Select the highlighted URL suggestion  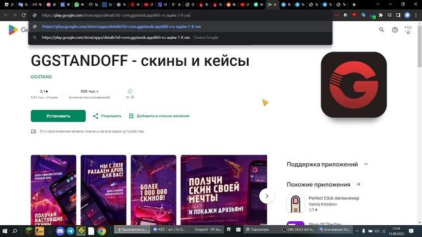coord(180,26)
